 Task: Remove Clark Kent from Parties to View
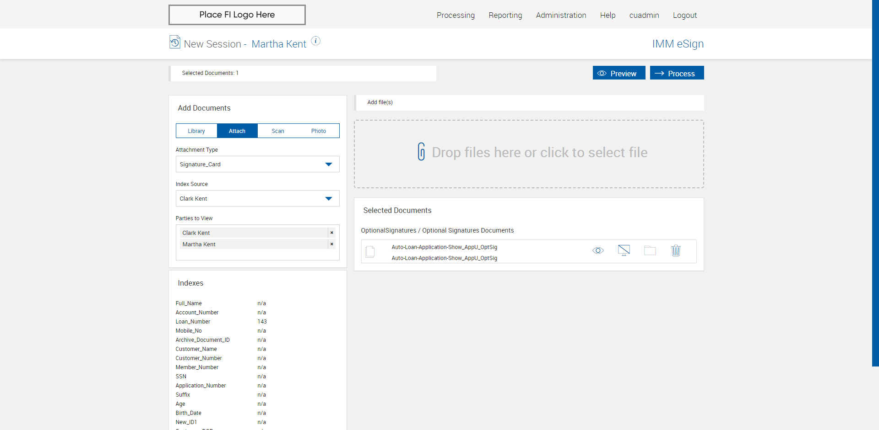click(332, 233)
